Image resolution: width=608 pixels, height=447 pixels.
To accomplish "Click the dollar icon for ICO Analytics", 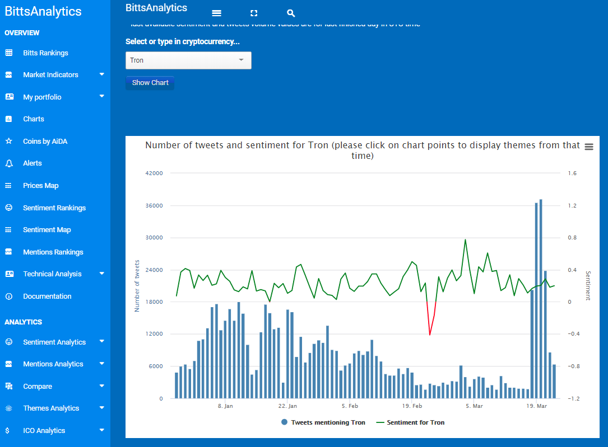I will click(8, 430).
